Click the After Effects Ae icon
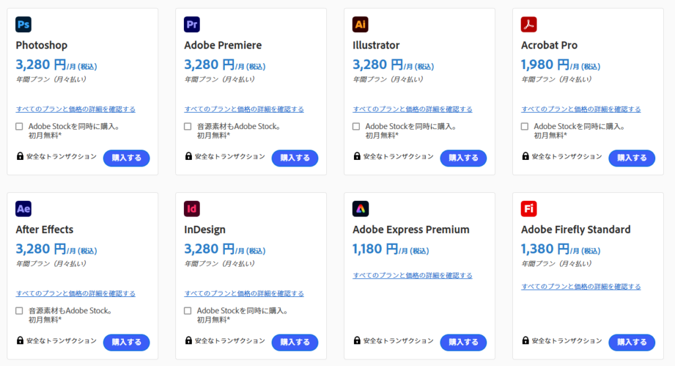This screenshot has height=366, width=675. 24,209
